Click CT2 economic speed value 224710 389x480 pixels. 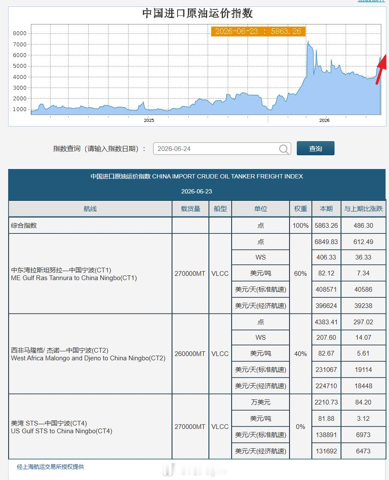(x=326, y=386)
